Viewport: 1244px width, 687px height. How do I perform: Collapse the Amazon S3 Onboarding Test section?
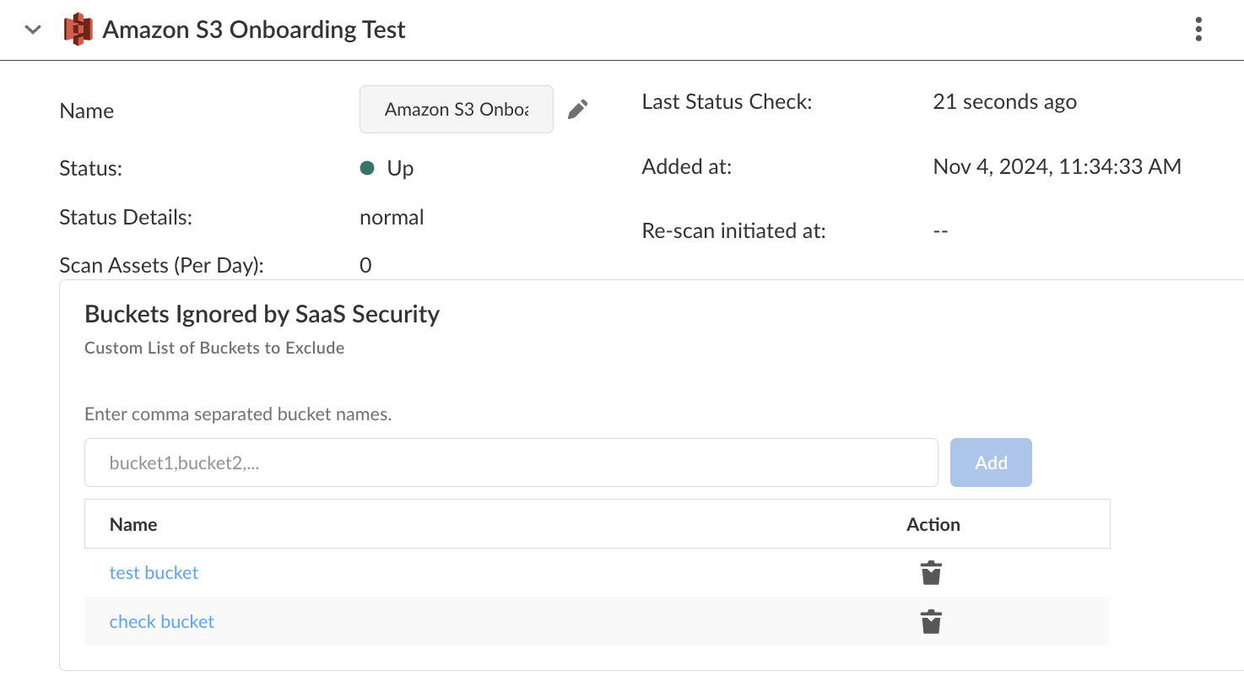[x=33, y=30]
